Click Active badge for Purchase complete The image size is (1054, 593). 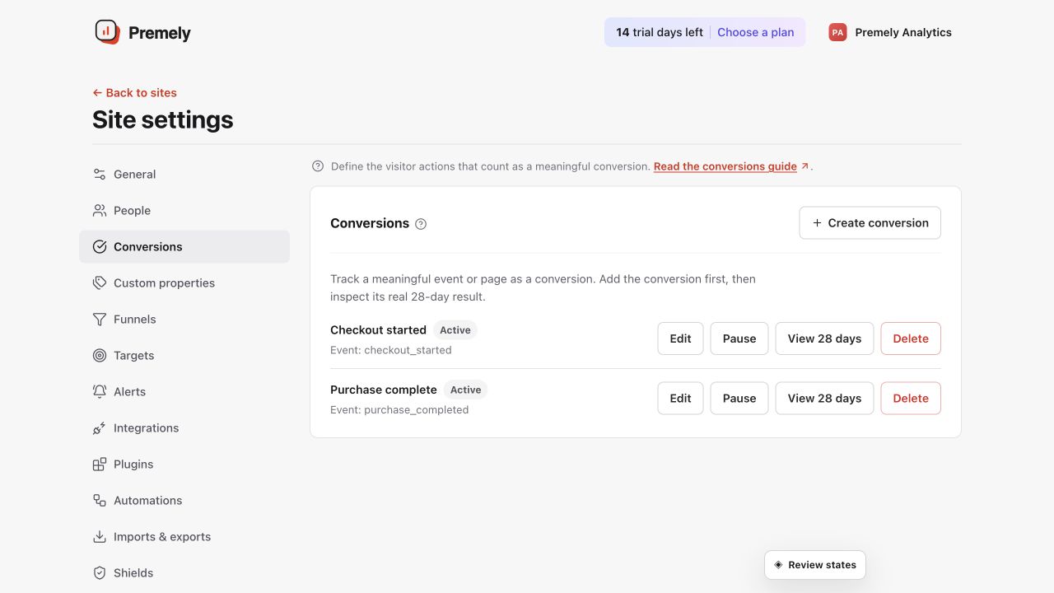pos(465,390)
